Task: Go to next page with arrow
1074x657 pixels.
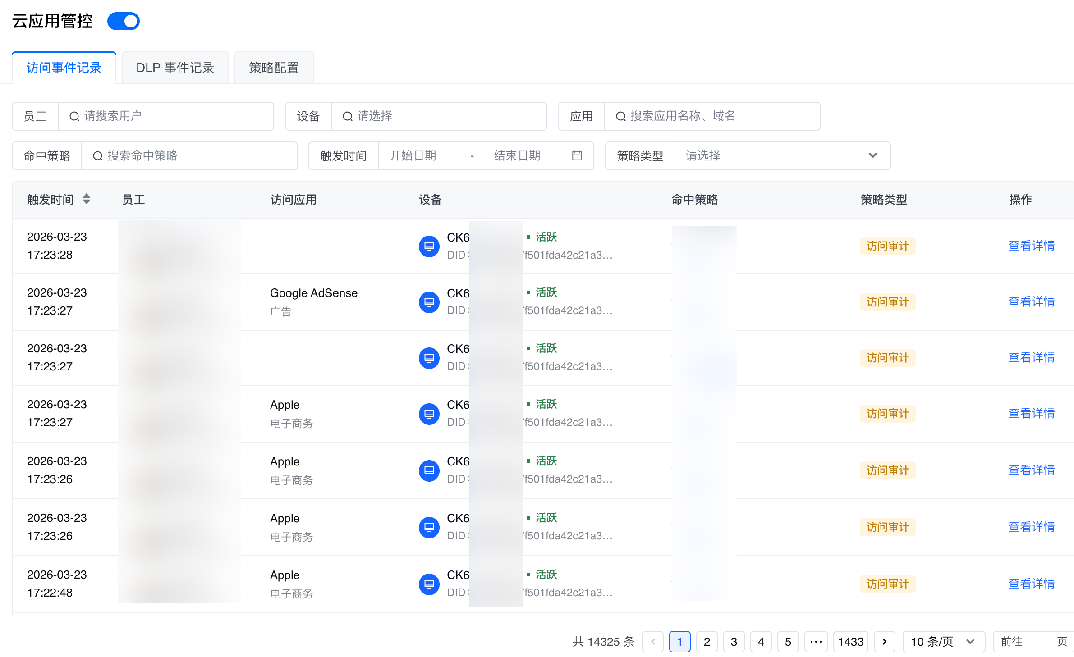Action: click(884, 641)
